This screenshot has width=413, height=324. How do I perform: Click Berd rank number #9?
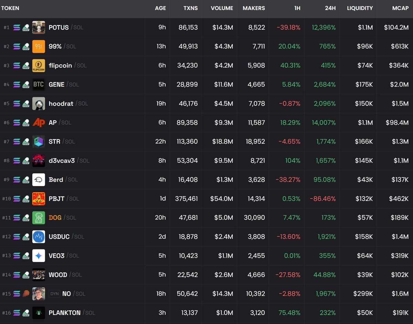(7, 180)
